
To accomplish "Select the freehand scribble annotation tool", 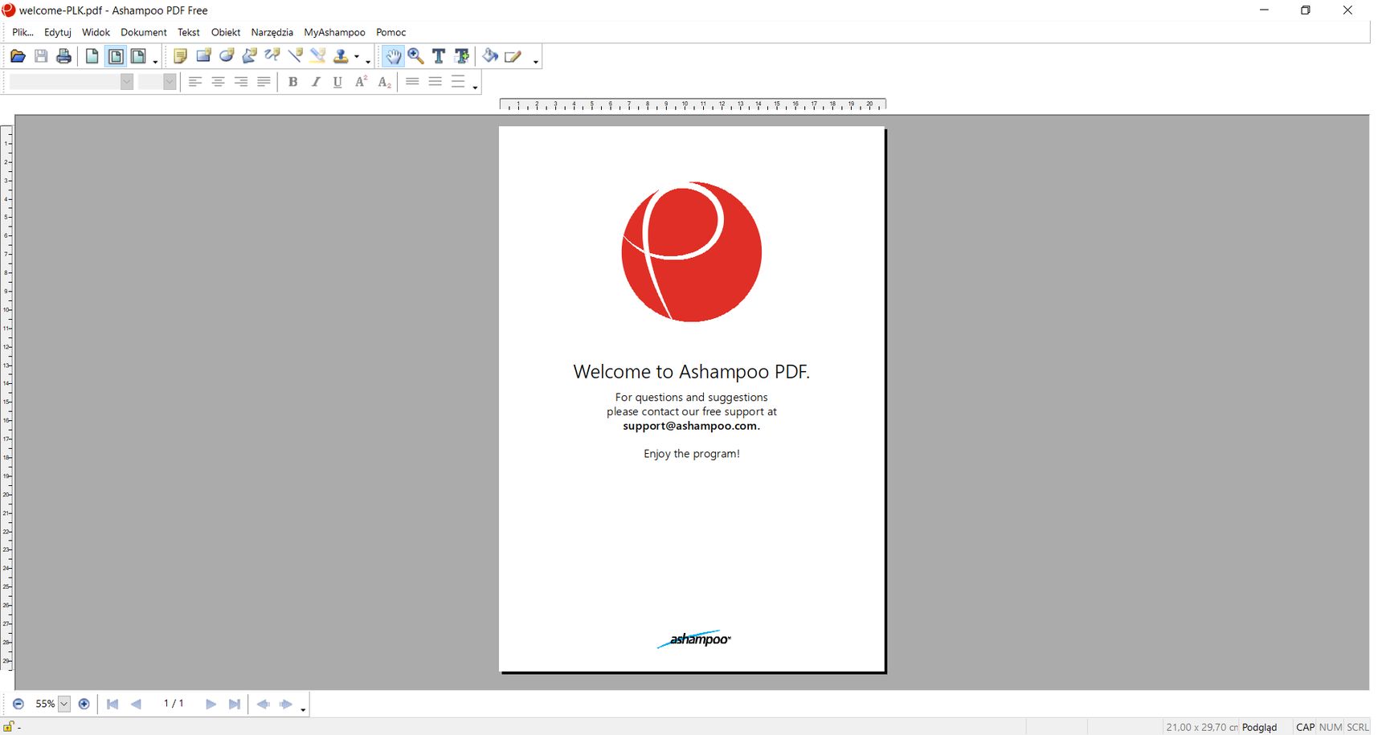I will point(272,56).
